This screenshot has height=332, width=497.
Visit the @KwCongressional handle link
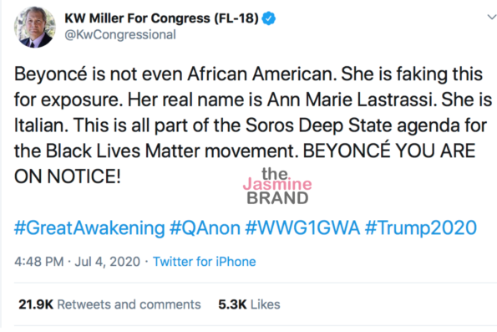pos(120,34)
